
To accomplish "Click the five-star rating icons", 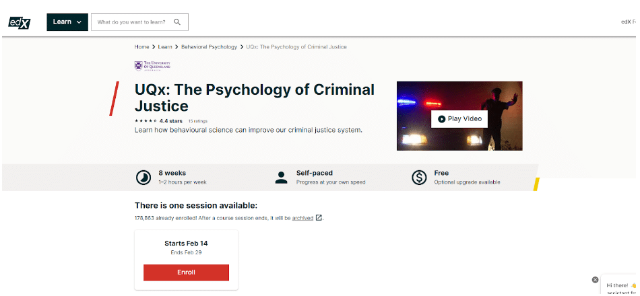I will coord(146,121).
